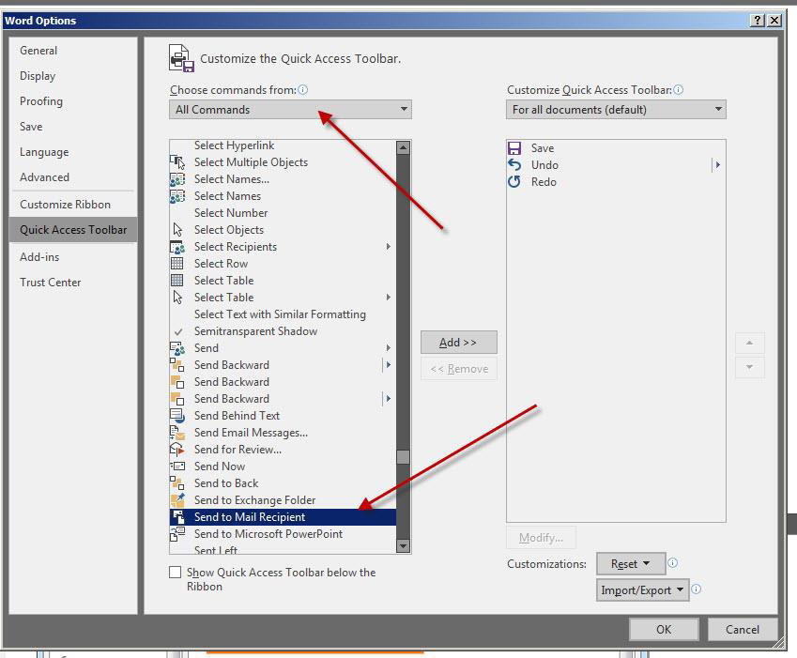Expand the Send submenu arrow
Viewport: 797px width, 658px height.
389,348
